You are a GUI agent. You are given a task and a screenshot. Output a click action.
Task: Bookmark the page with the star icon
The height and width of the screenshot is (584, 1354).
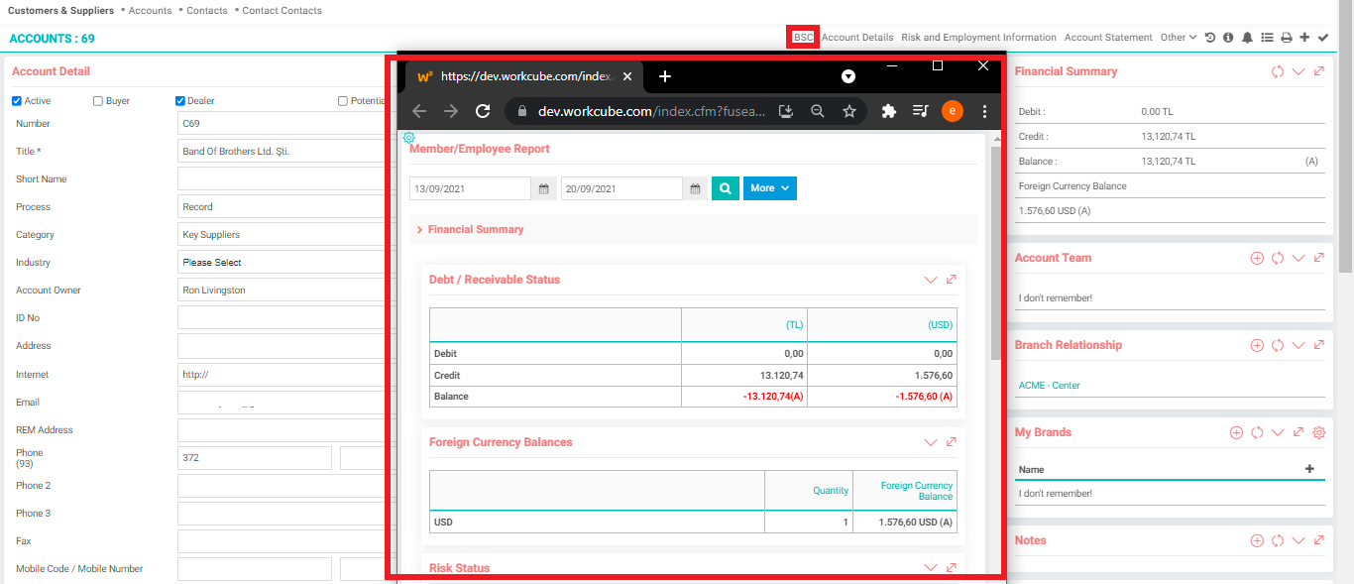849,111
